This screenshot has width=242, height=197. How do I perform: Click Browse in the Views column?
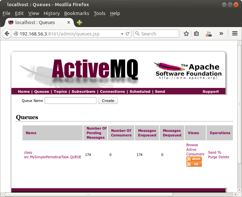click(x=192, y=145)
